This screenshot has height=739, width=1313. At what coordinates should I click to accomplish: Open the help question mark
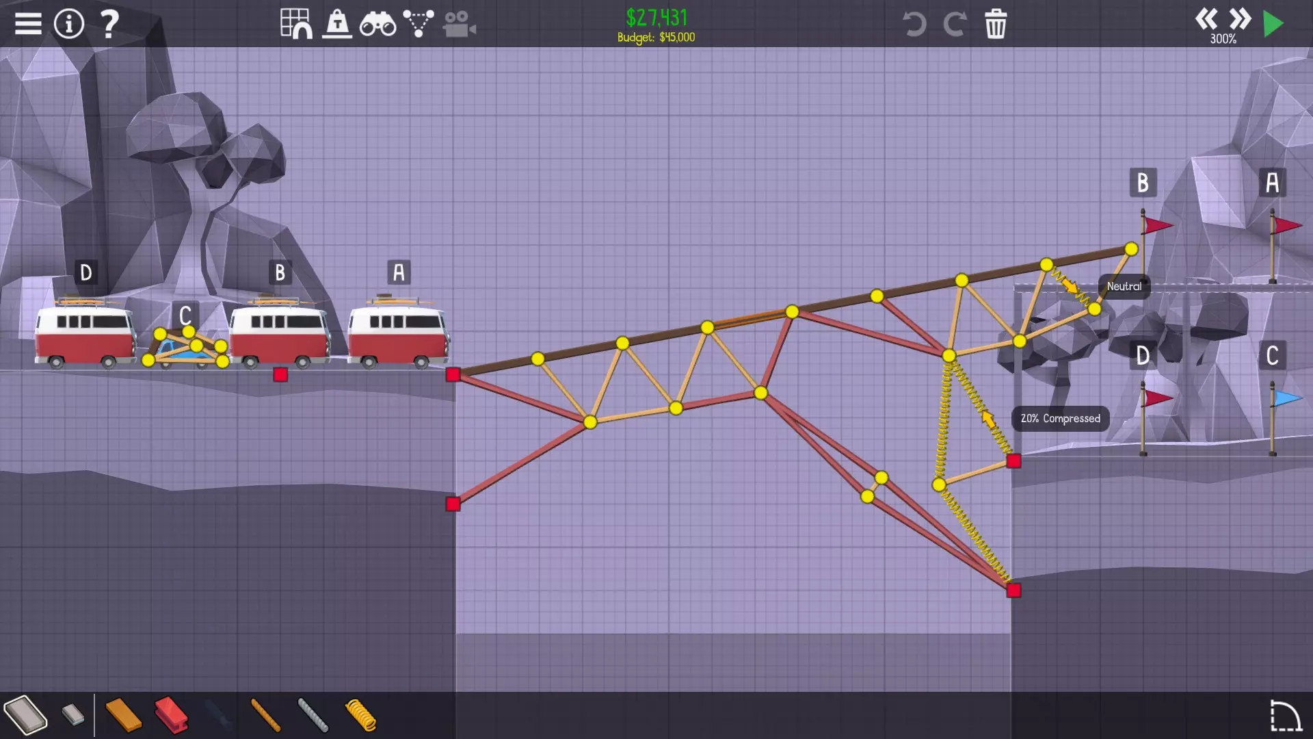point(109,24)
